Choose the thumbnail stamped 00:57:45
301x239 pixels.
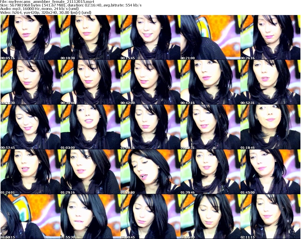(31, 127)
